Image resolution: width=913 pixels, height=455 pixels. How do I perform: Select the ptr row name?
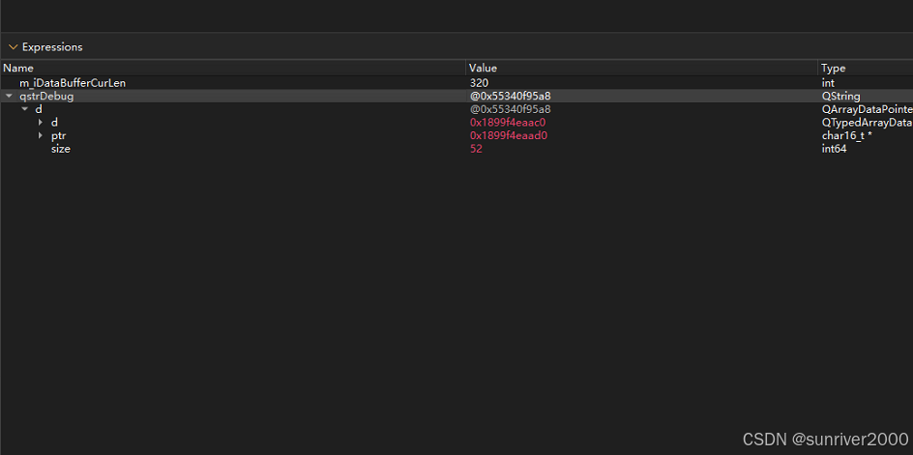pyautogui.click(x=59, y=135)
